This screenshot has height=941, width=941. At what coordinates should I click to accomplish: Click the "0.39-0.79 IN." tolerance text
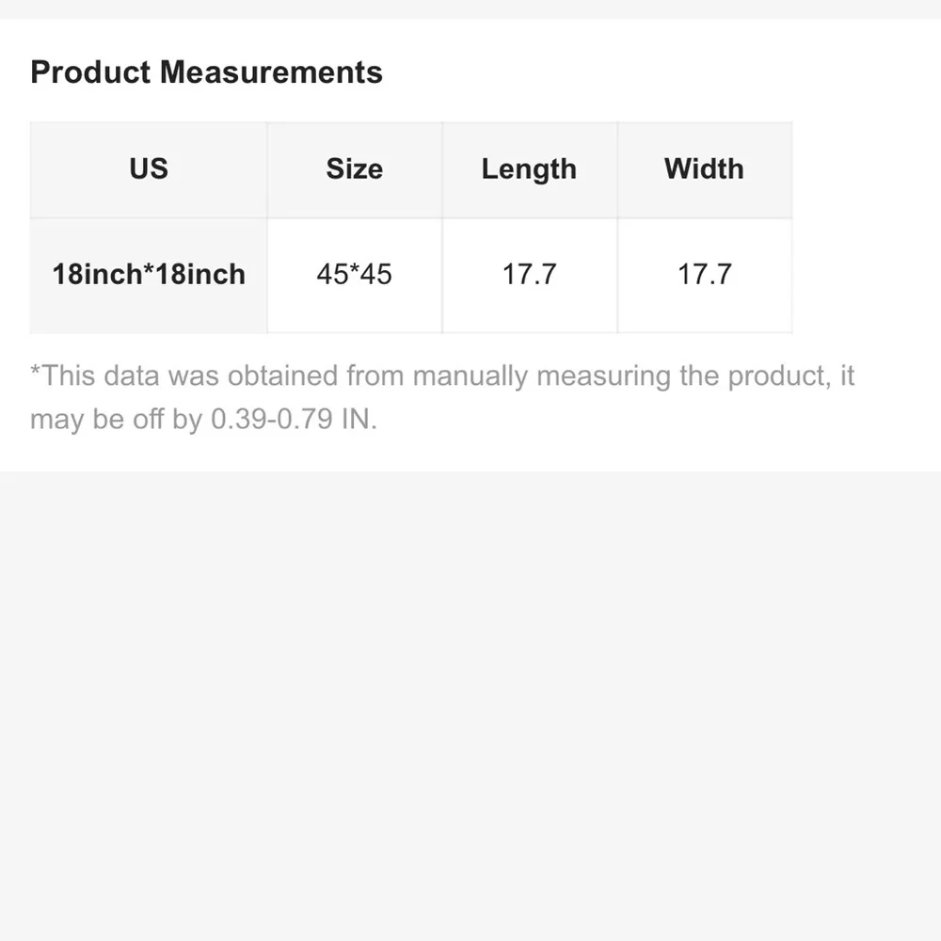click(294, 419)
